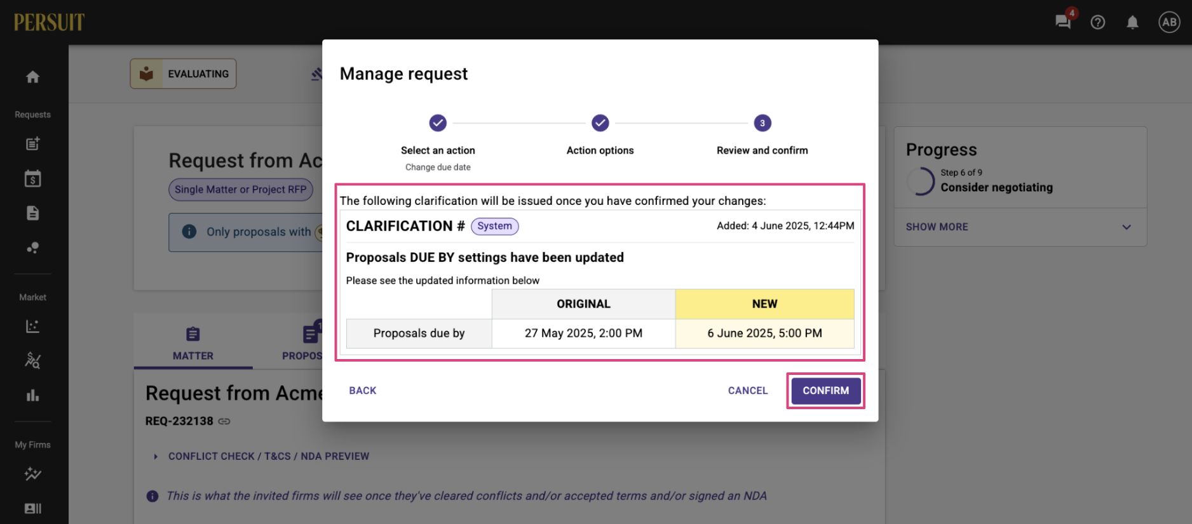The width and height of the screenshot is (1192, 524).
Task: Click new date 6 June 2025, 5:00 PM
Action: (765, 334)
